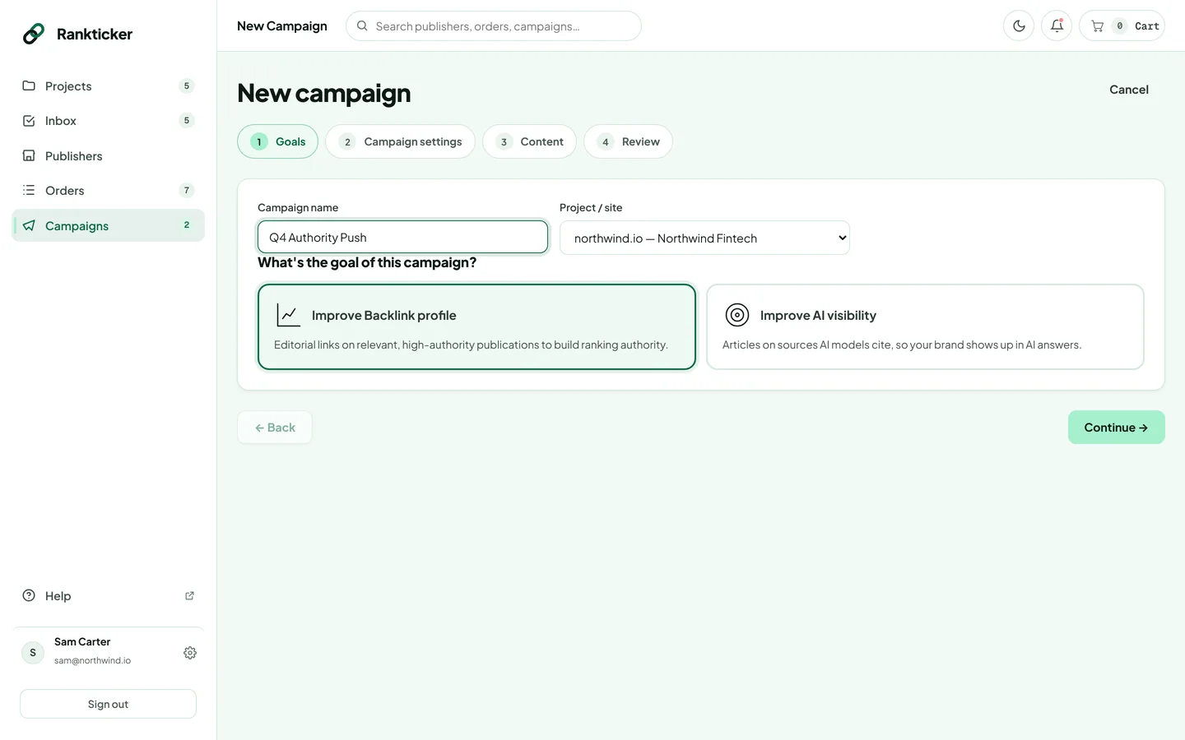Focus the search publishers, orders, campaigns field
Screen dimensions: 1185x740
pos(494,25)
